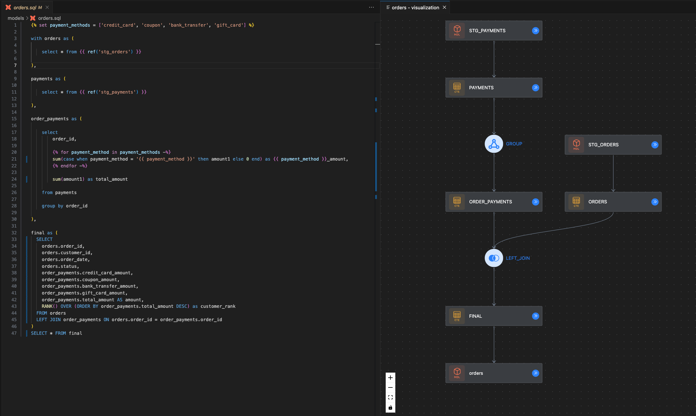Click the GROUP operation circle icon
Screen dimensions: 696x416
point(494,144)
